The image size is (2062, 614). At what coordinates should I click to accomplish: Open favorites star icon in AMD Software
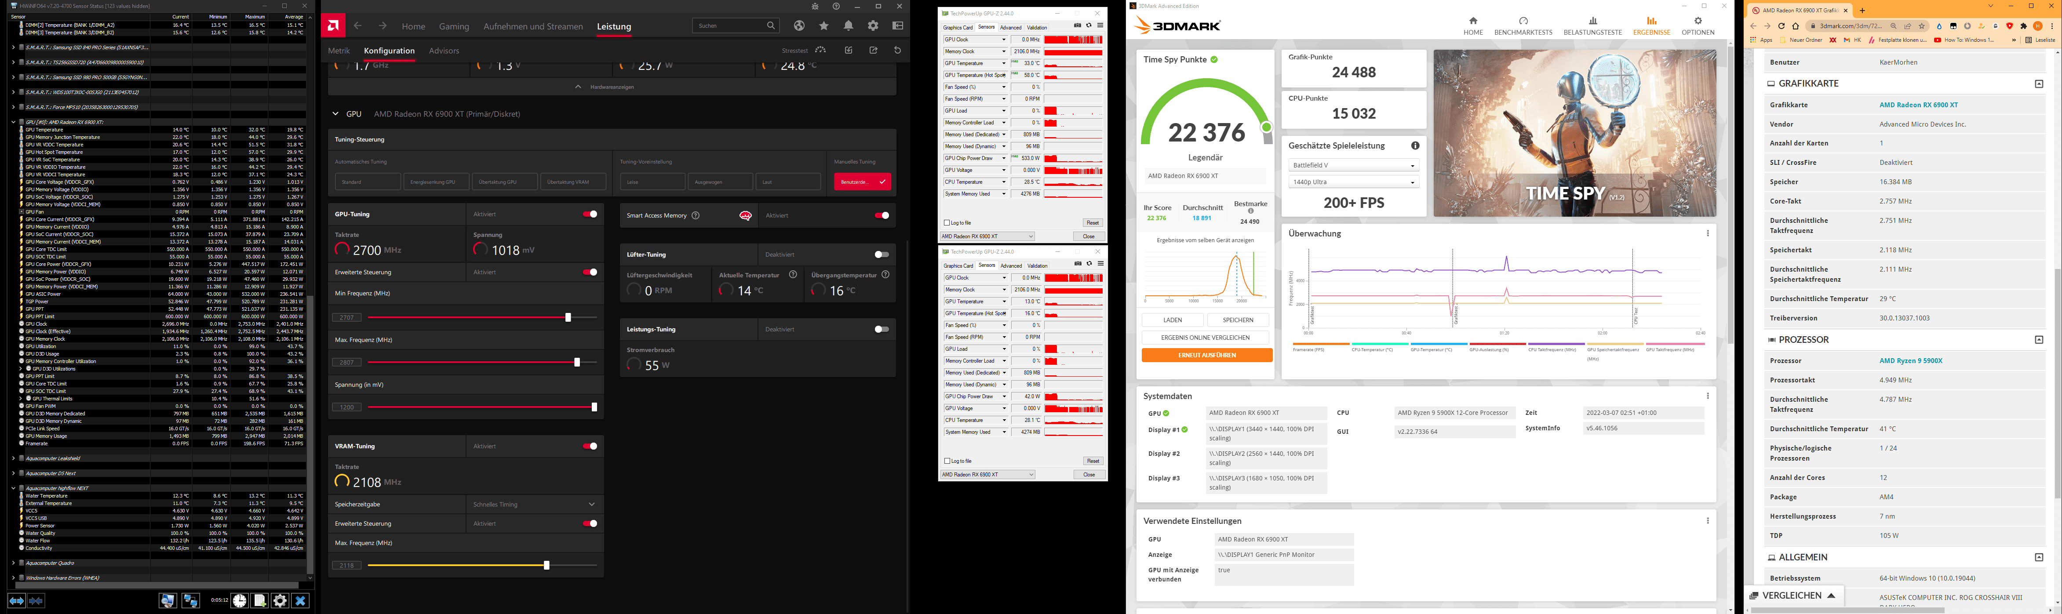click(823, 25)
